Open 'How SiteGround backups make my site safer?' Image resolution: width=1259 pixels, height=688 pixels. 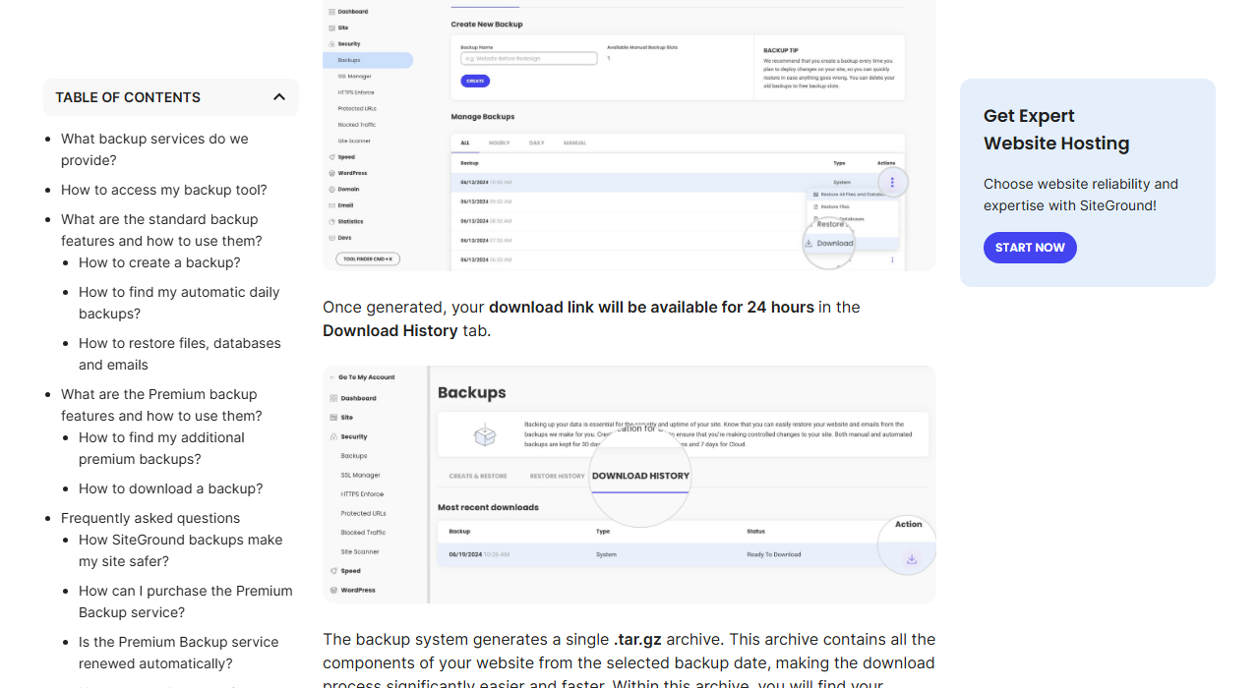181,550
